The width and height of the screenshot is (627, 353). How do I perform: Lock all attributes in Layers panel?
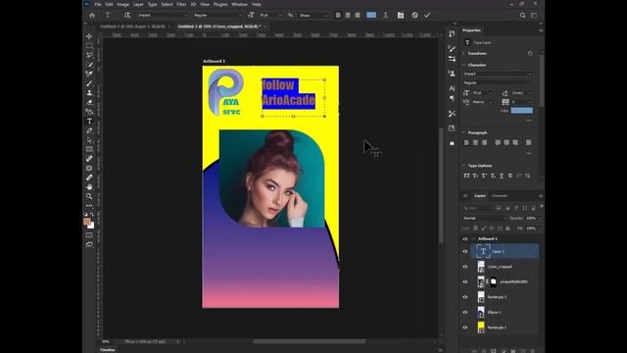pyautogui.click(x=507, y=228)
